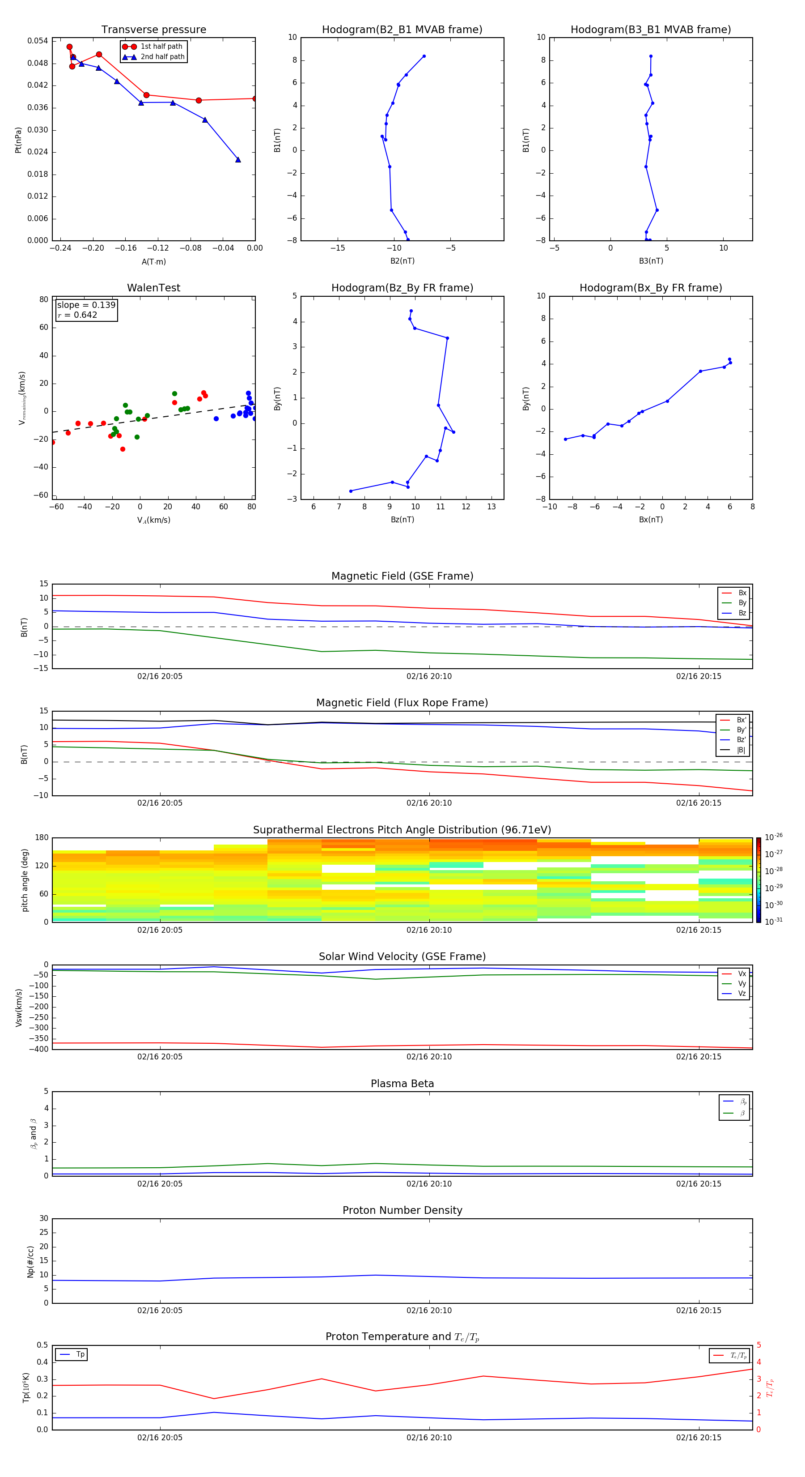Image resolution: width=805 pixels, height=1477 pixels.
Task: Click the 'Np(#/cc)' axis label
Action: point(30,1261)
